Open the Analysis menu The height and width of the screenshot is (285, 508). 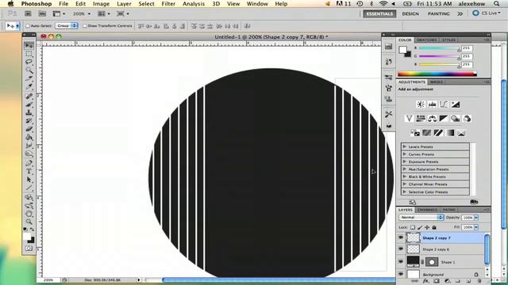[x=194, y=4]
